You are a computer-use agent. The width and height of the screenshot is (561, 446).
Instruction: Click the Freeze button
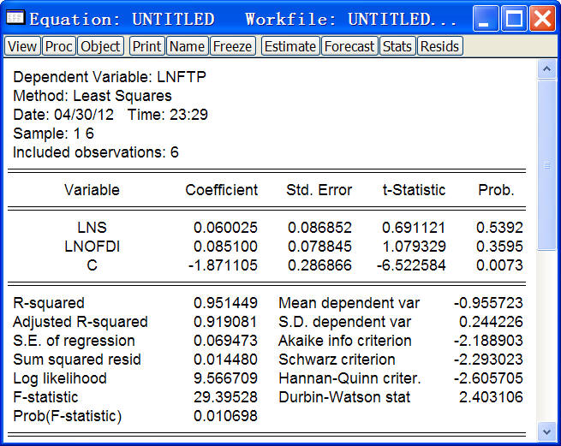tap(233, 46)
